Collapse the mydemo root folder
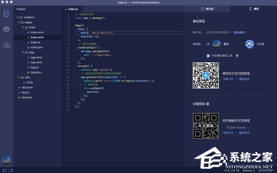The image size is (277, 173). pos(17,17)
